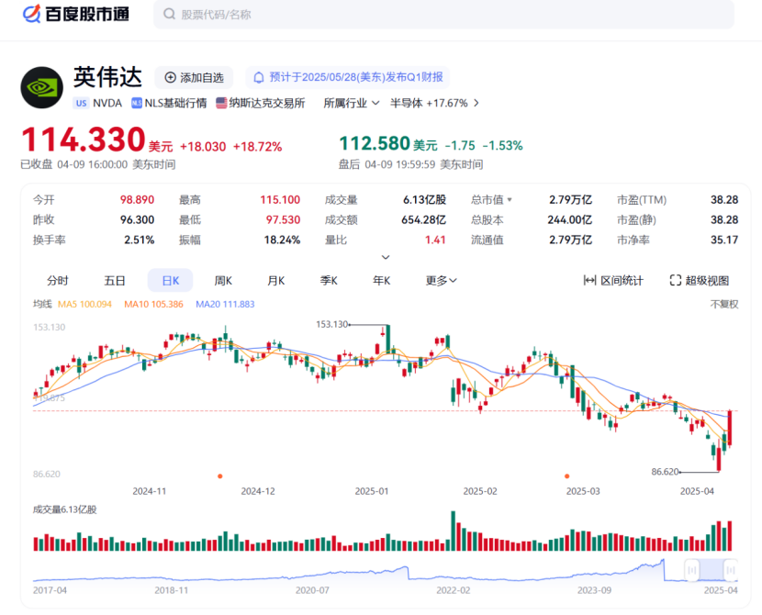
Task: Click the orange event dot near 2024-12
Action: click(x=219, y=475)
